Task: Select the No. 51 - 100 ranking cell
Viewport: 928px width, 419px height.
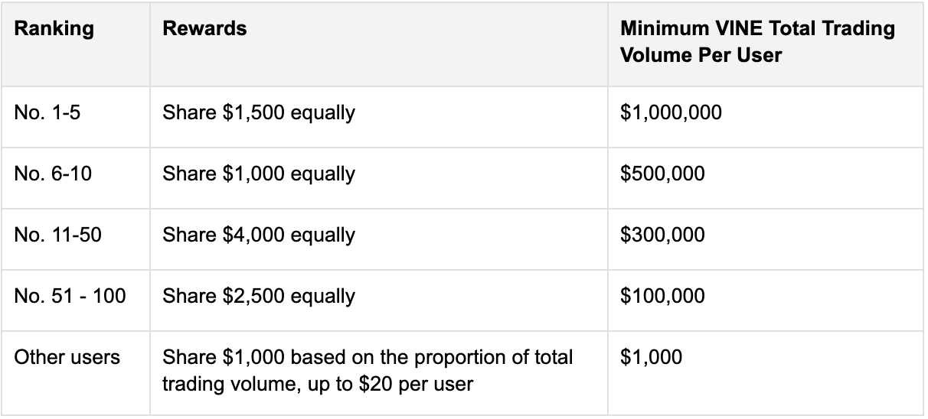Action: pos(70,296)
